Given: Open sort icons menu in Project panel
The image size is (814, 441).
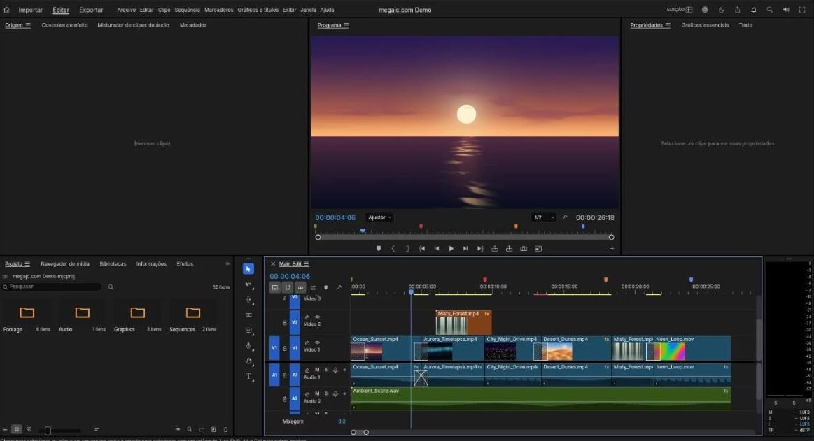Looking at the screenshot, I should pyautogui.click(x=97, y=430).
